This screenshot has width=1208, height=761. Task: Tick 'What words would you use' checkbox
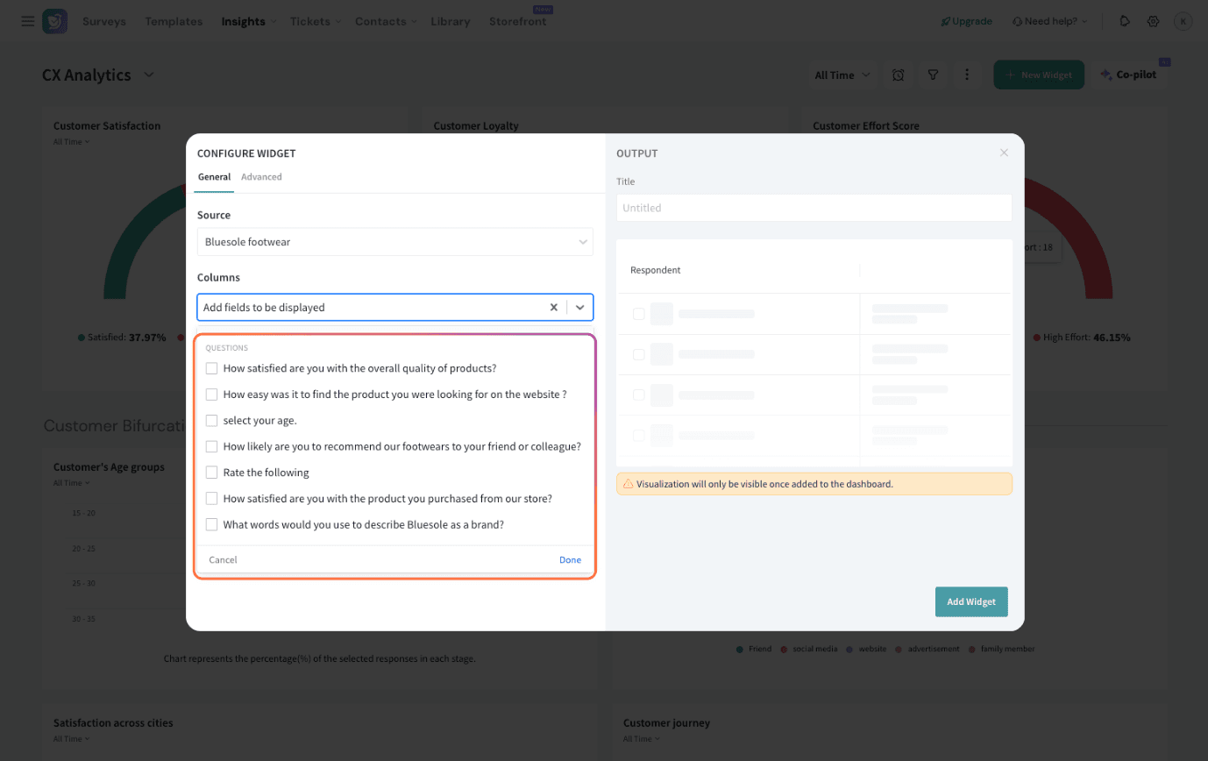[211, 525]
